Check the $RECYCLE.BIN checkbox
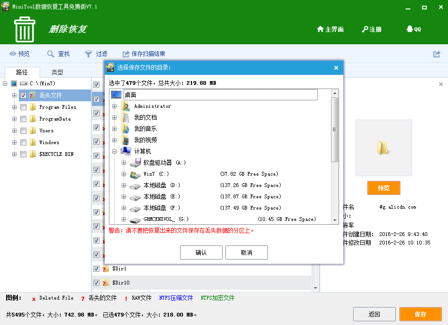Screen dimensions: 448x325 [x=24, y=154]
